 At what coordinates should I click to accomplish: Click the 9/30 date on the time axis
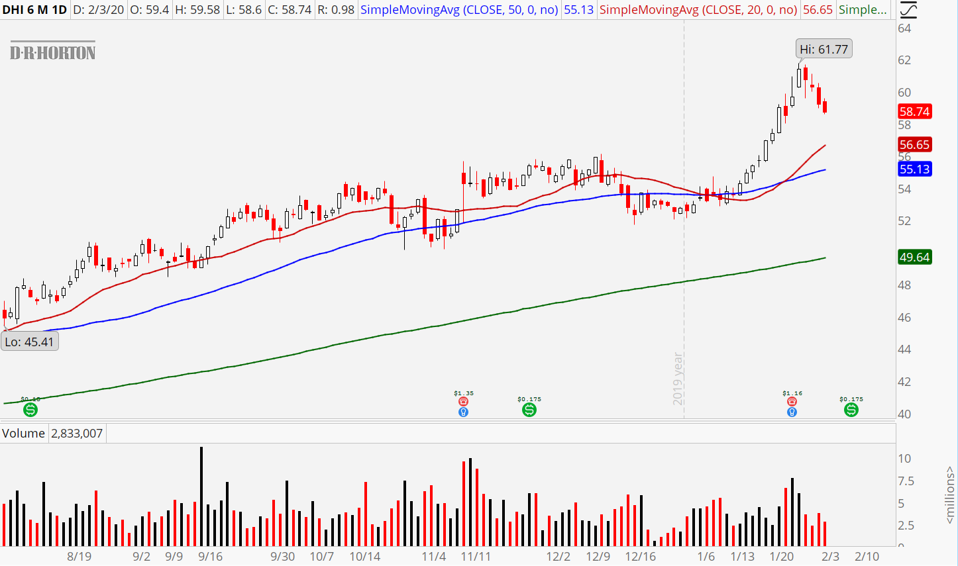283,556
